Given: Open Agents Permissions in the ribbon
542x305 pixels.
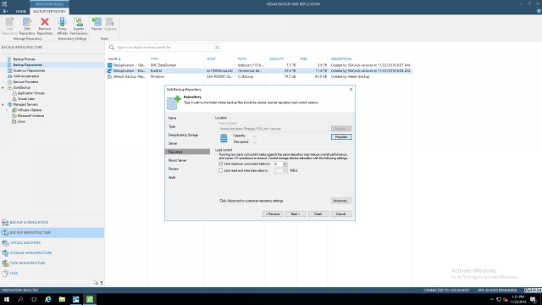Looking at the screenshot, I should coord(79,26).
